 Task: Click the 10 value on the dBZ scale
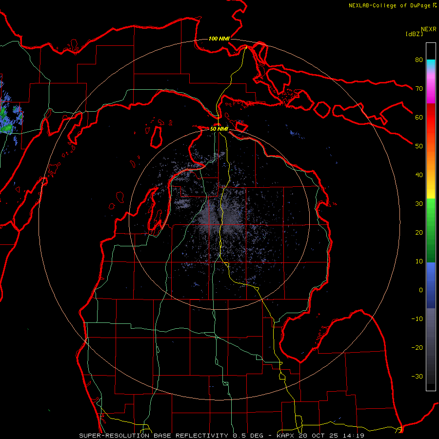click(419, 261)
